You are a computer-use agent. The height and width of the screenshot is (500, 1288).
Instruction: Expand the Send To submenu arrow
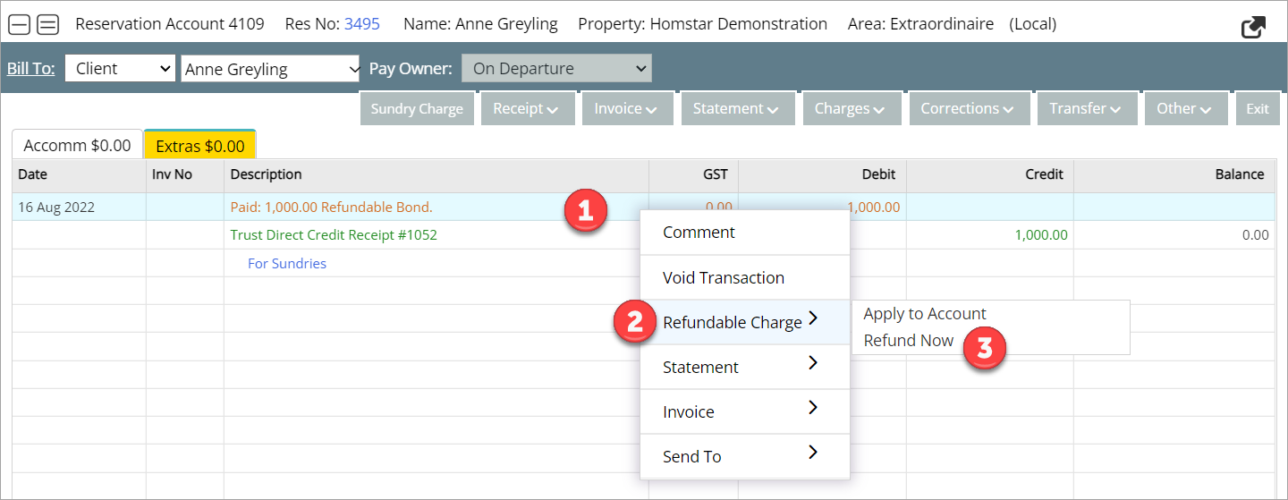[812, 453]
